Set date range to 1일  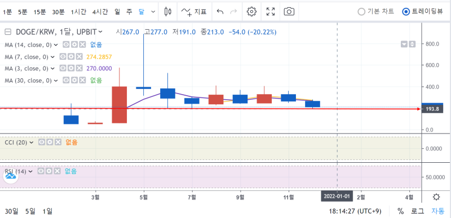click(x=47, y=211)
